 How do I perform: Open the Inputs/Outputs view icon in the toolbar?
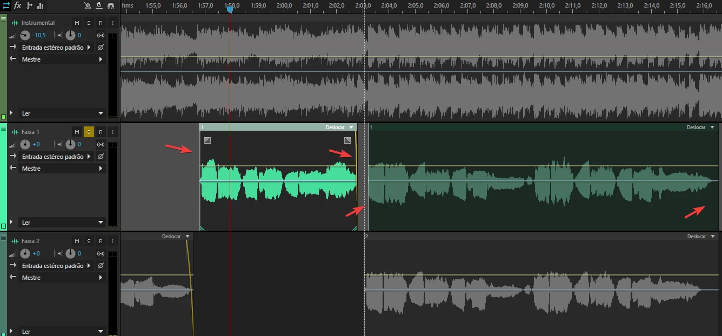pyautogui.click(x=6, y=6)
